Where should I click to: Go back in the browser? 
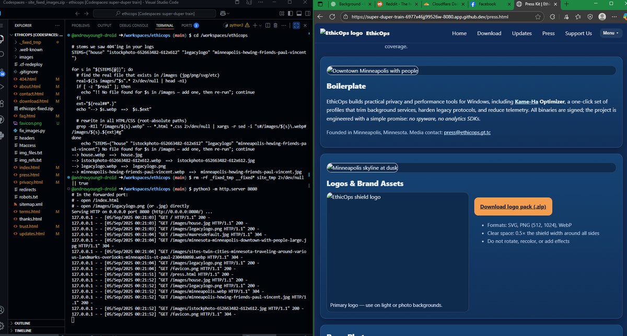point(320,17)
